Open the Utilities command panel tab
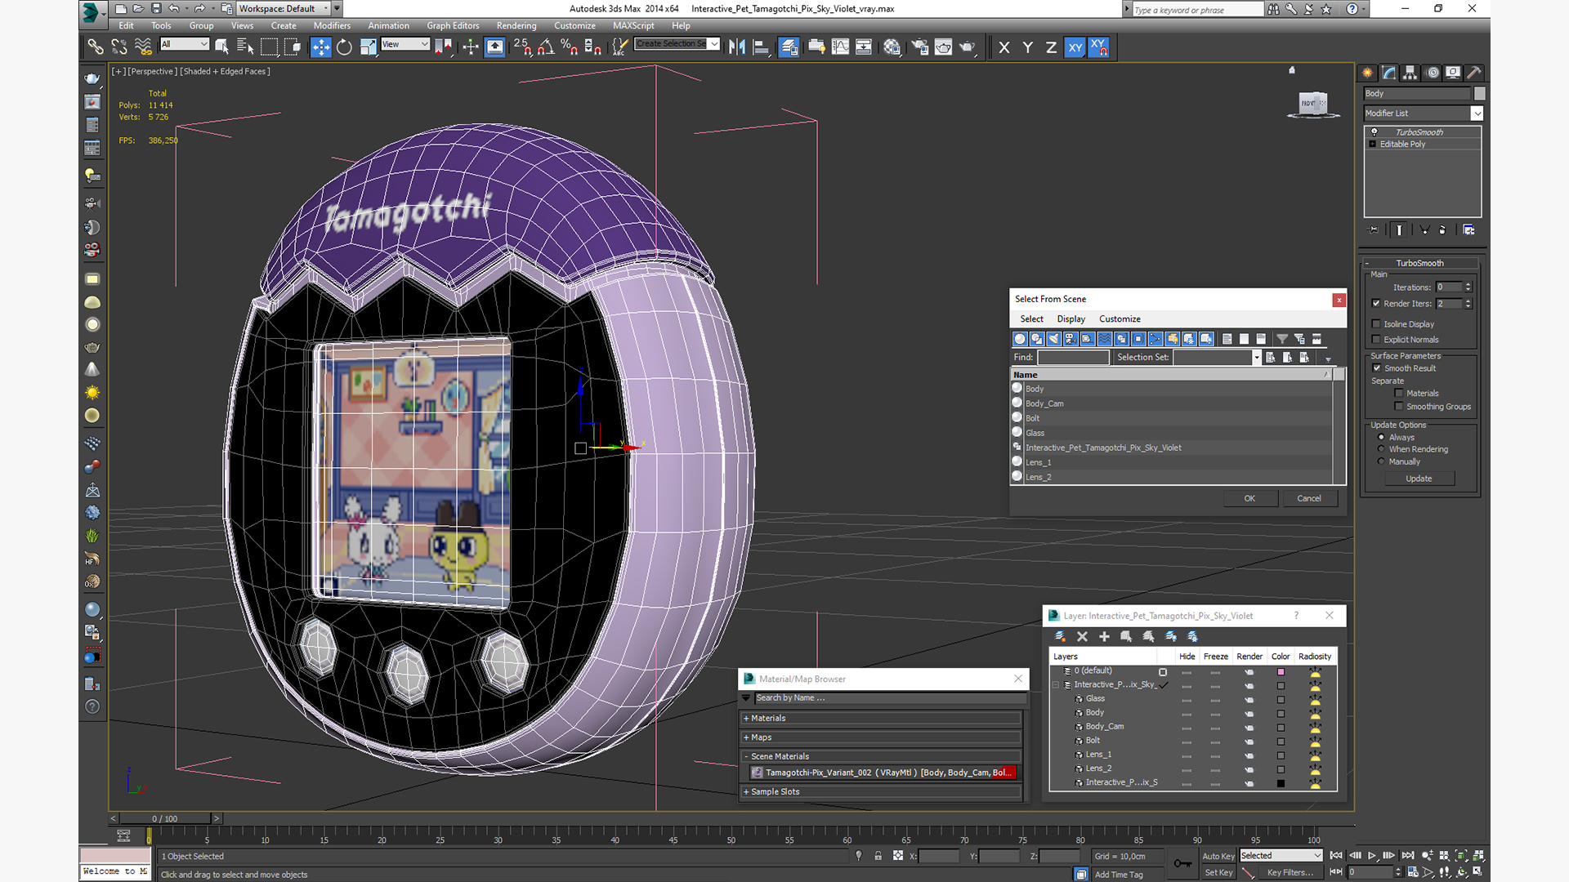The height and width of the screenshot is (882, 1569). (1473, 73)
